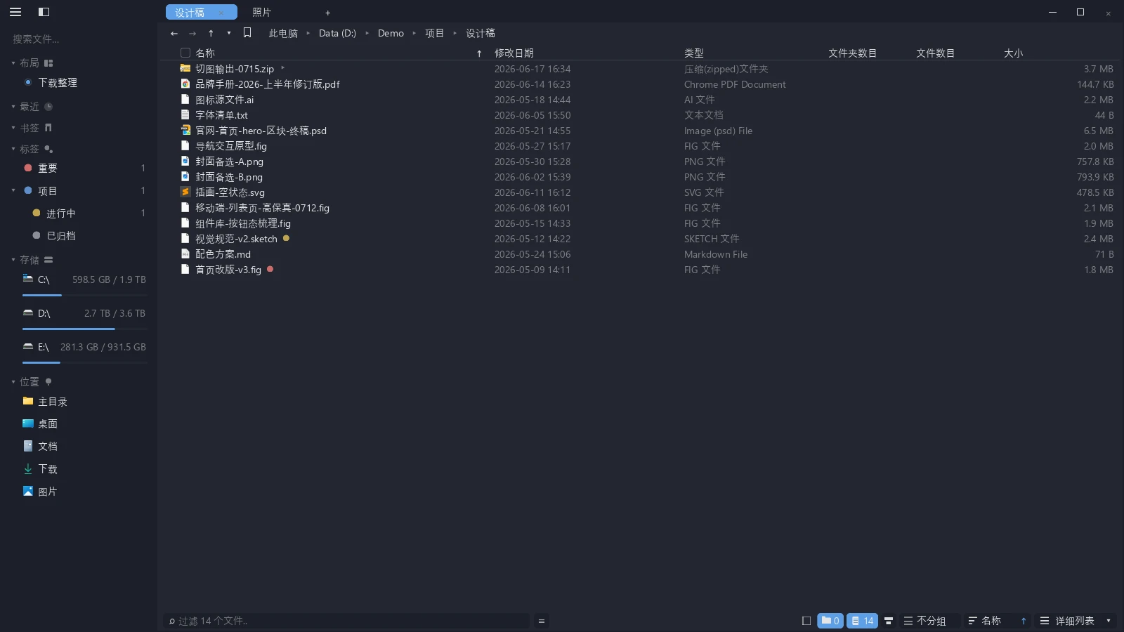Expand the 切图输出-0715.zip arrow
This screenshot has width=1124, height=632.
point(282,68)
